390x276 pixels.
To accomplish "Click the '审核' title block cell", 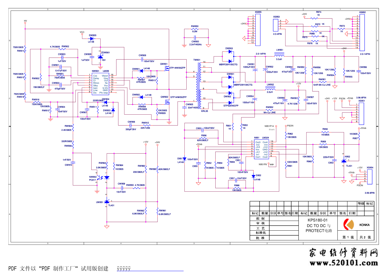I will (x=260, y=223).
